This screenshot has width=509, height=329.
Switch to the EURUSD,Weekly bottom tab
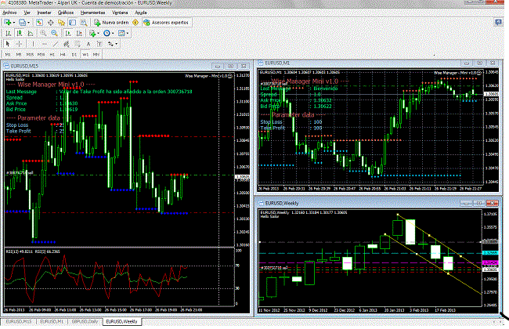(x=122, y=321)
